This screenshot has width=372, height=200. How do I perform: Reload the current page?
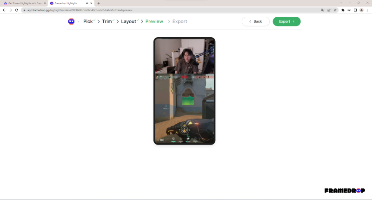pos(17,10)
